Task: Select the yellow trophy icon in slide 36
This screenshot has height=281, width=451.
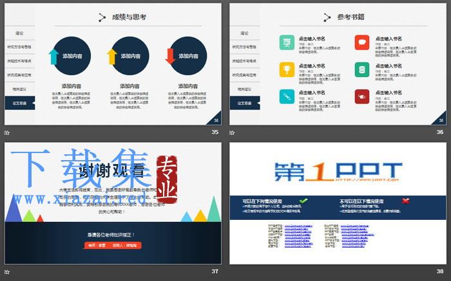Action: coord(287,69)
